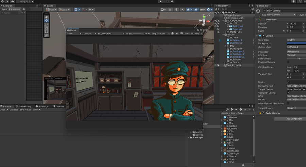Switch to the Timeline tab
306x167 pixels.
[x=58, y=106]
